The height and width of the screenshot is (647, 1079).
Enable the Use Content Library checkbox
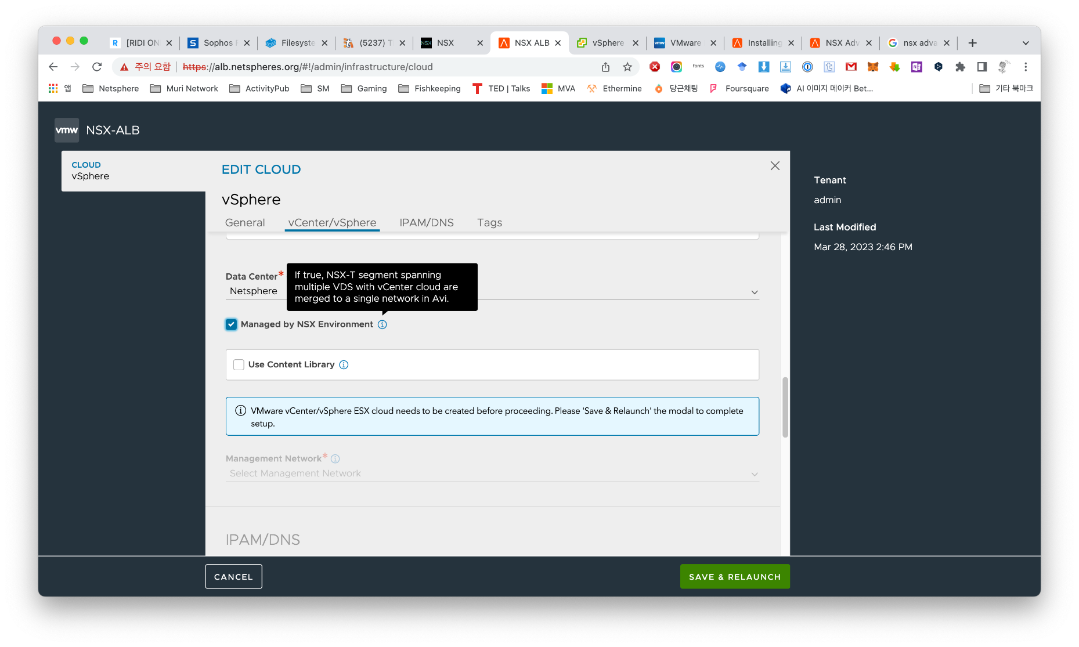(239, 364)
